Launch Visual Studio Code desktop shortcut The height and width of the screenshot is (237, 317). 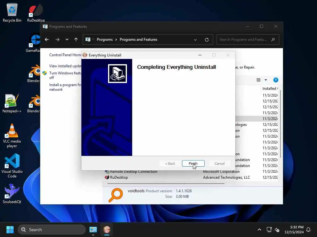click(x=12, y=166)
